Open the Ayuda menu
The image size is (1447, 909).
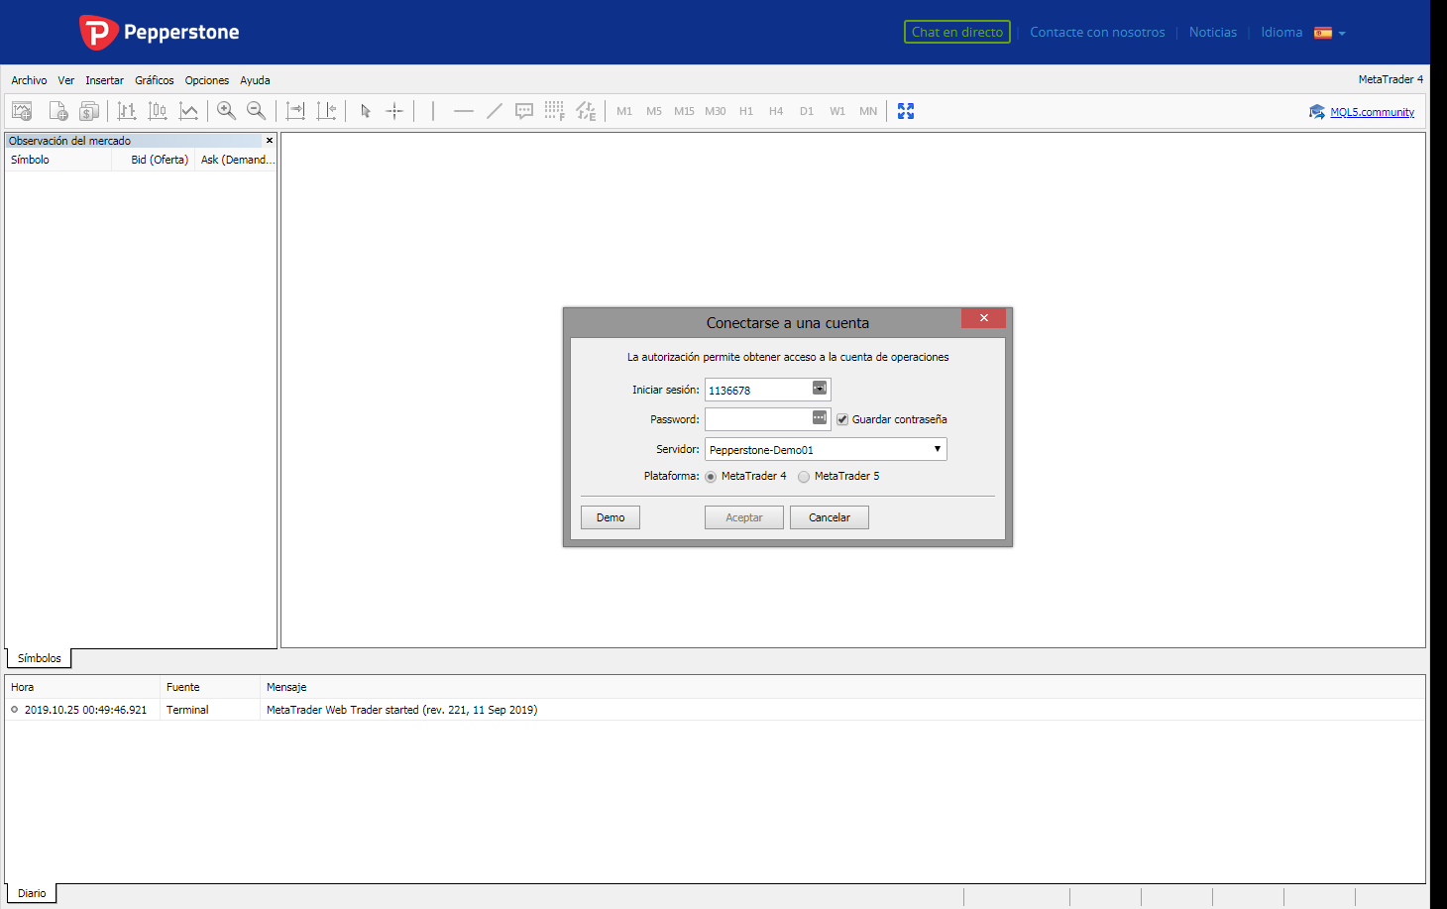click(255, 80)
